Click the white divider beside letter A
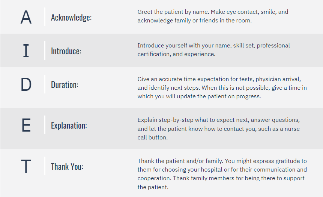 coord(45,17)
